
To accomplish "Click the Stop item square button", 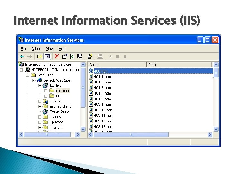I will click(x=118, y=56).
